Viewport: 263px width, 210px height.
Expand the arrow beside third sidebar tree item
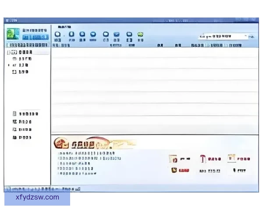point(9,65)
